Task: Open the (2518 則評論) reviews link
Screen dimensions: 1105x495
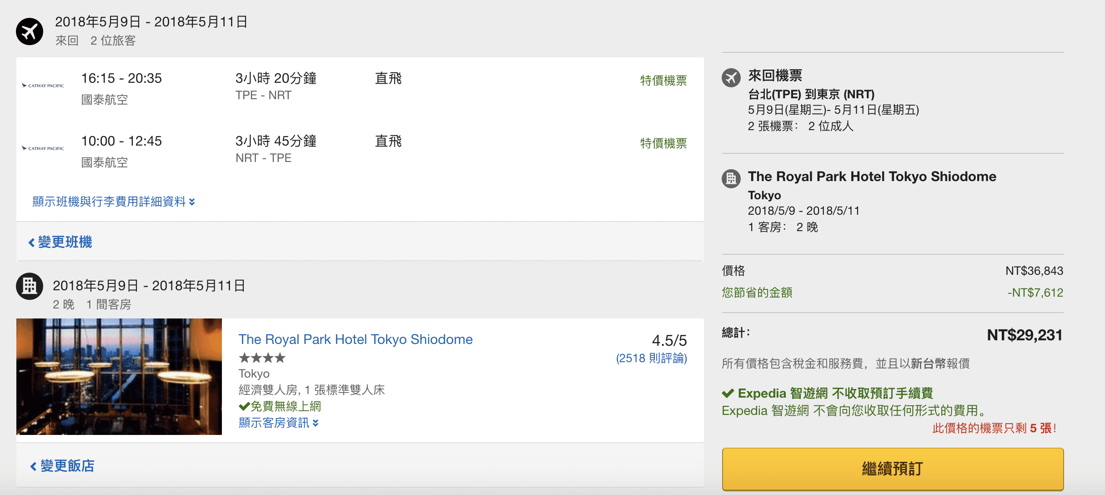Action: (651, 358)
